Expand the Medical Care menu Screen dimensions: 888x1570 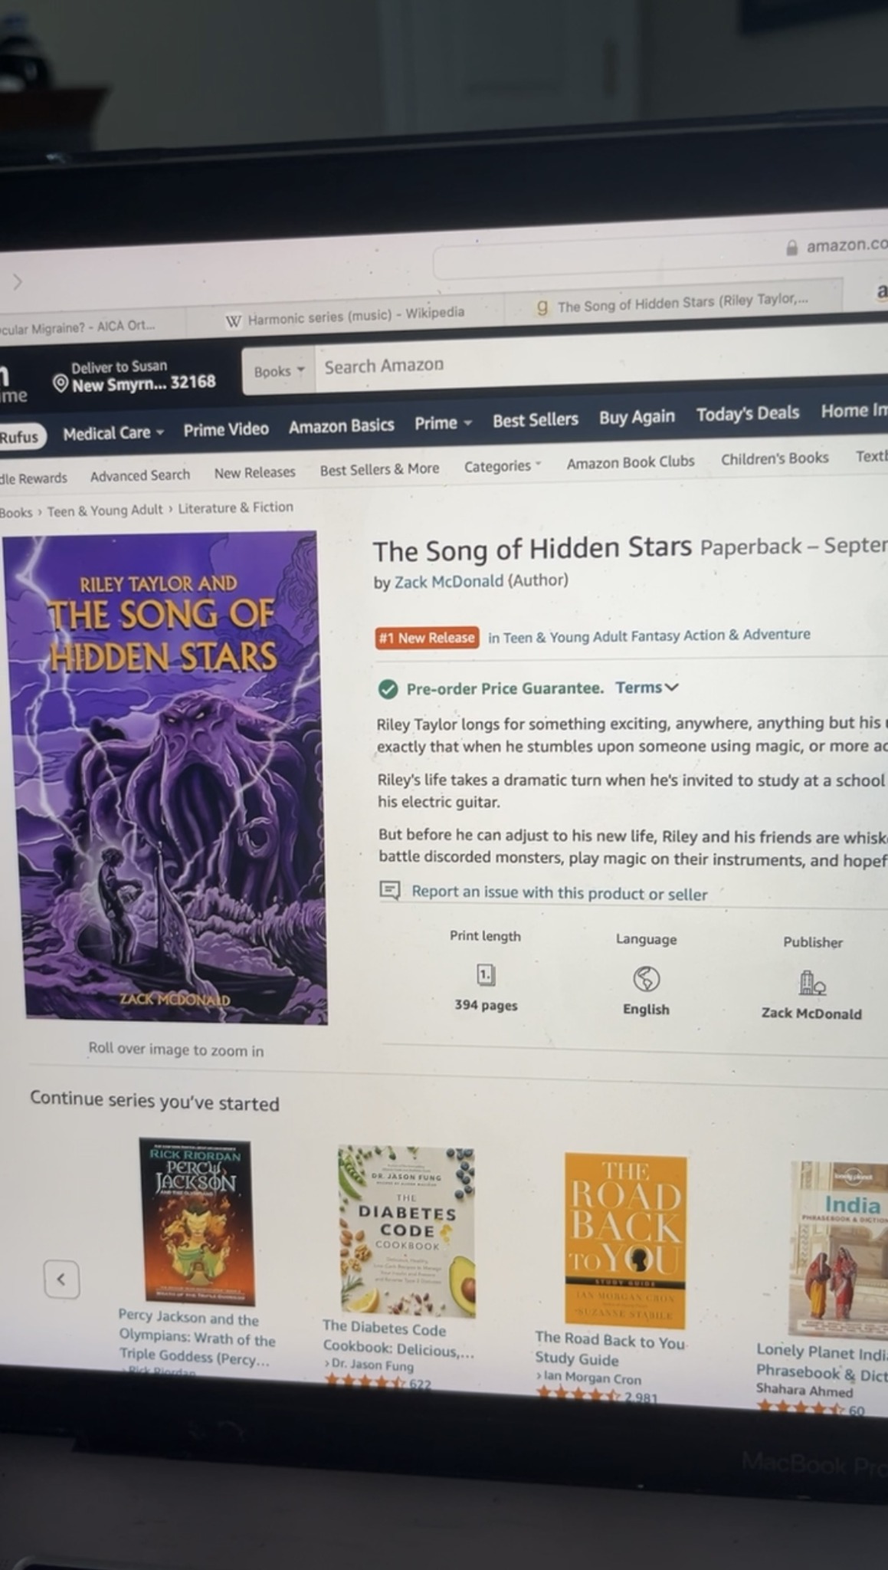click(x=113, y=433)
